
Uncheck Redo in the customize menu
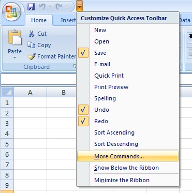(128, 121)
